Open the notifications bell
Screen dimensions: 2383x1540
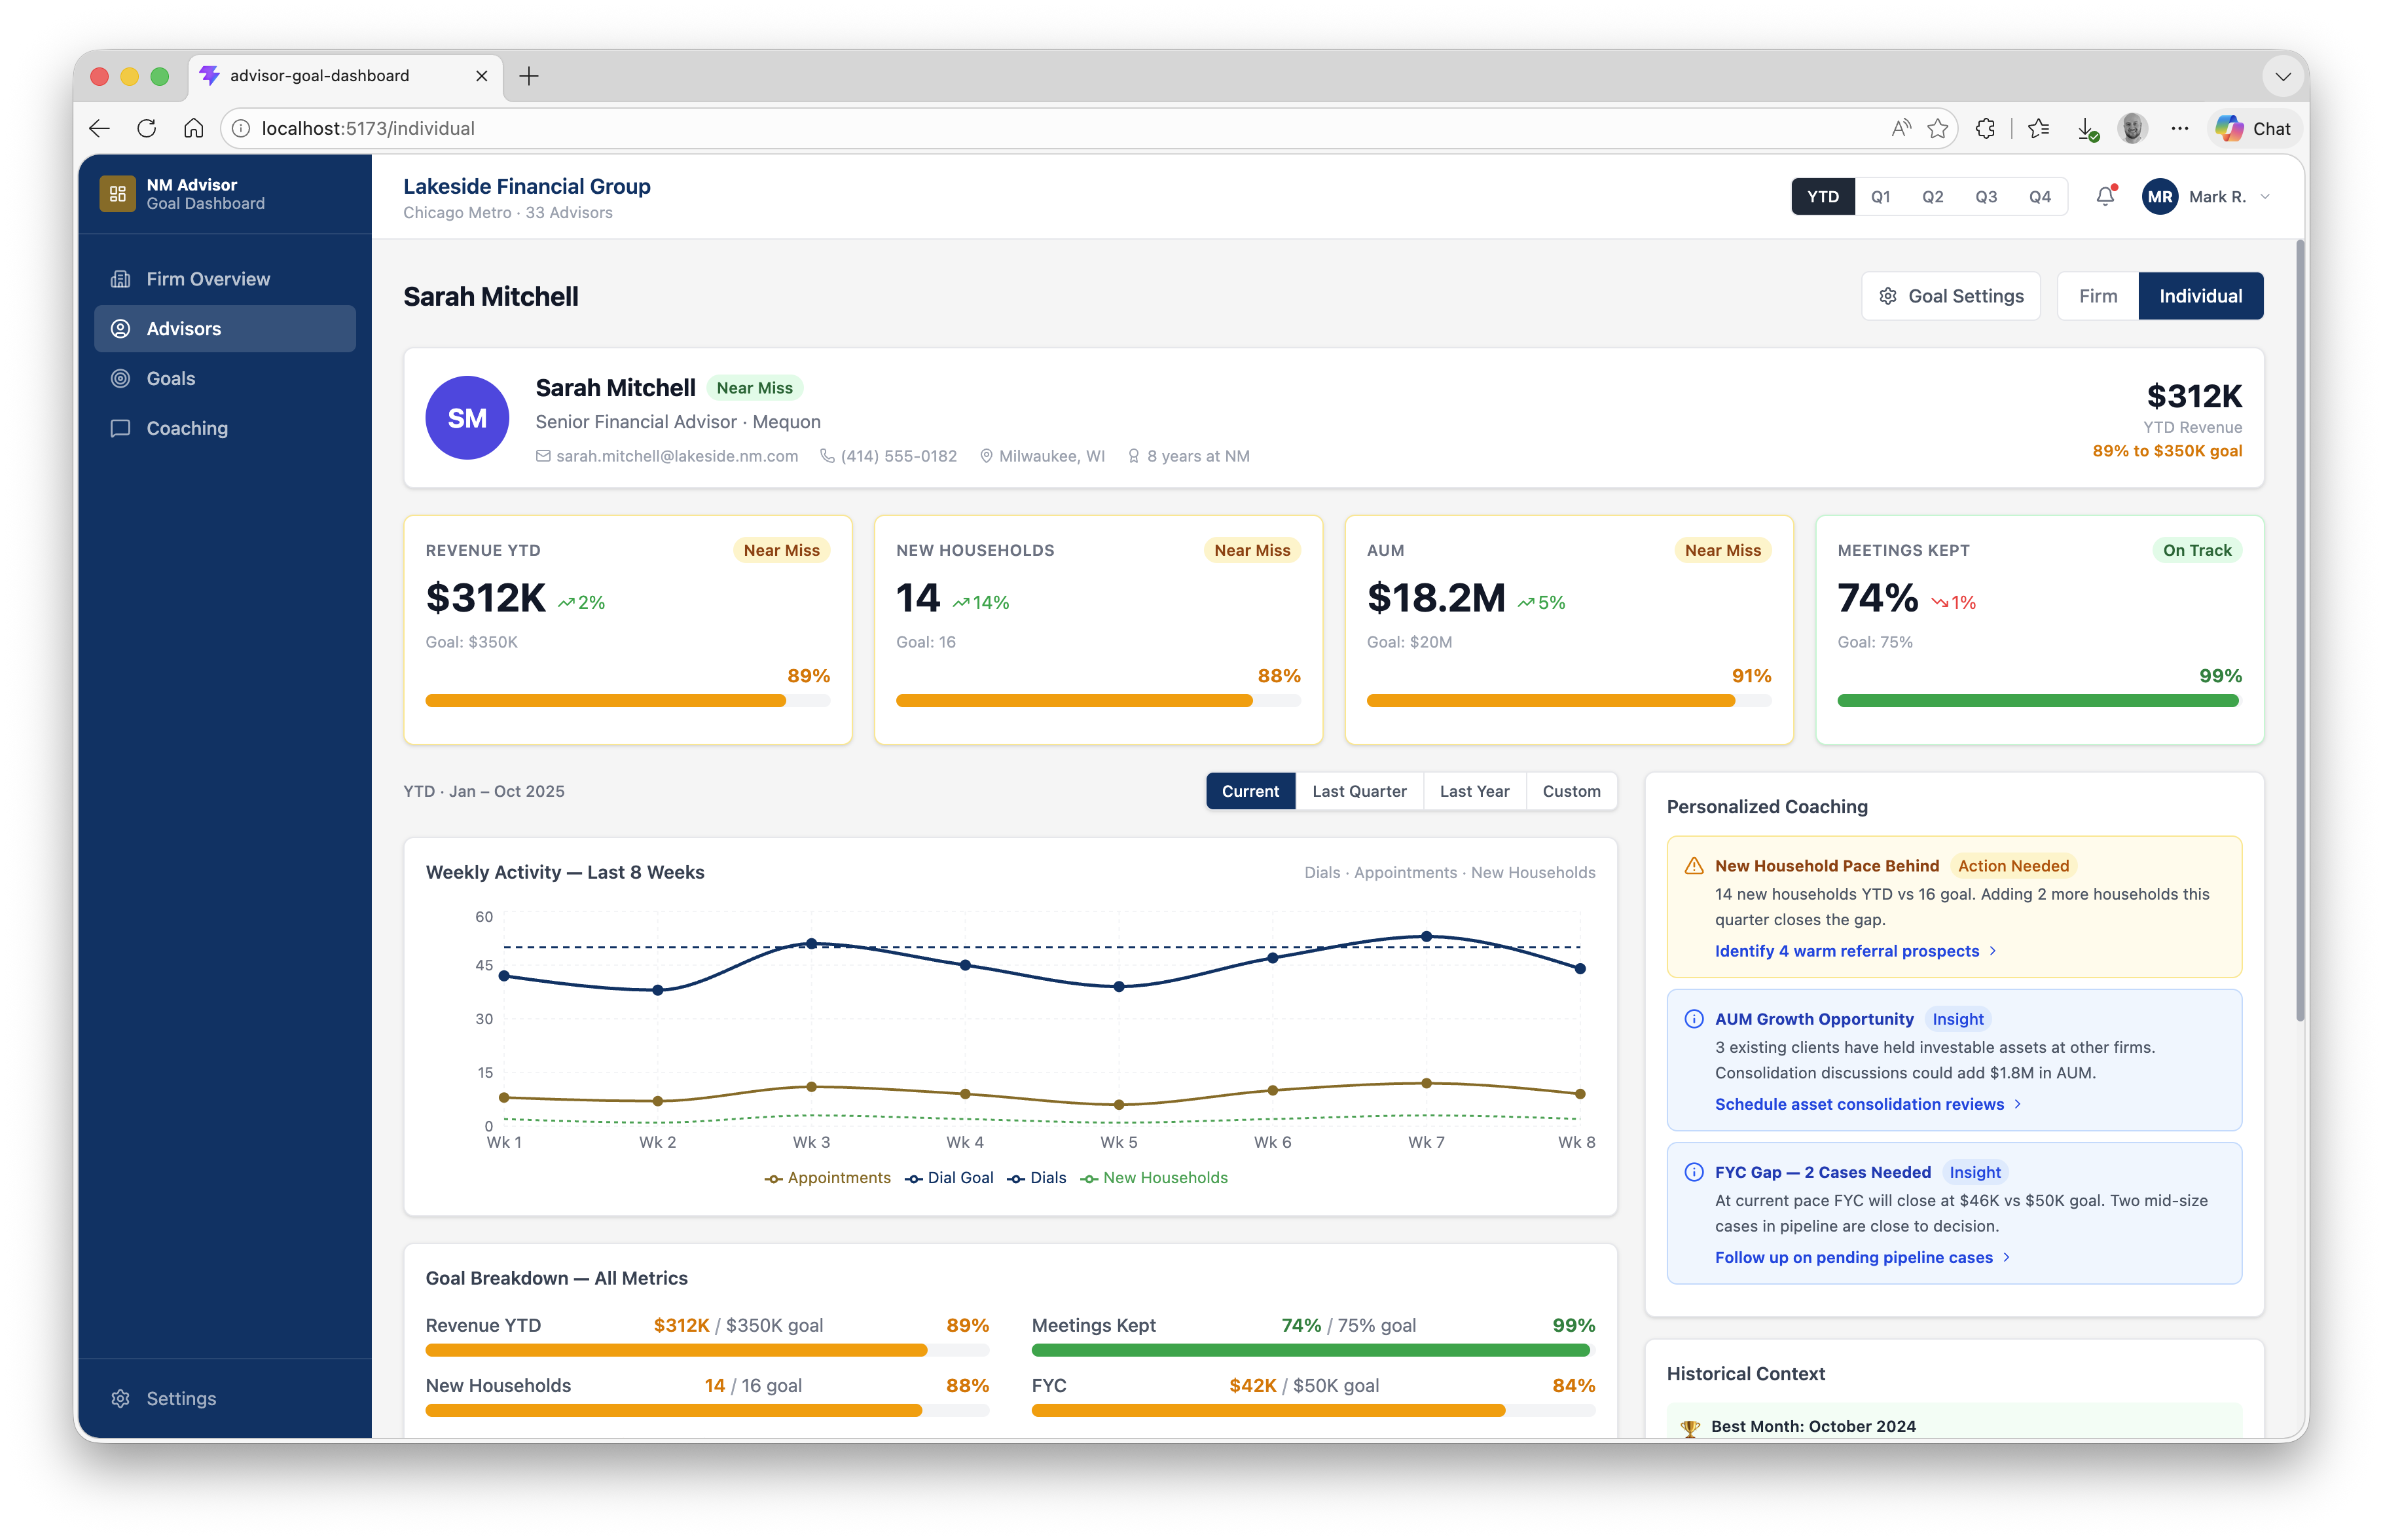[x=2105, y=196]
